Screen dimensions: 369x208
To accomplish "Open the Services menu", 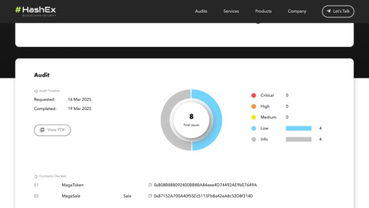I will 231,12.
